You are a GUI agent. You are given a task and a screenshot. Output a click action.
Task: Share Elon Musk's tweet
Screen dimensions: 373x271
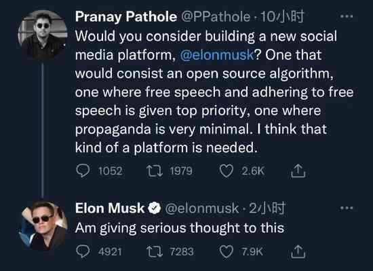click(298, 251)
